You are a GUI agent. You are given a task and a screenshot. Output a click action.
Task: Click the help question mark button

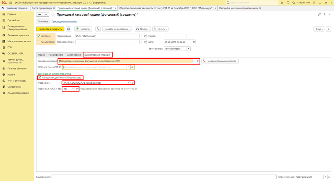(x=329, y=29)
